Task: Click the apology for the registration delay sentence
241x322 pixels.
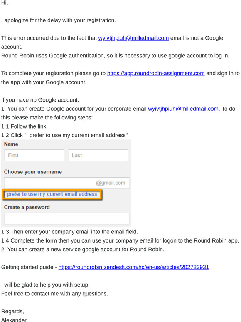Action: (x=59, y=20)
